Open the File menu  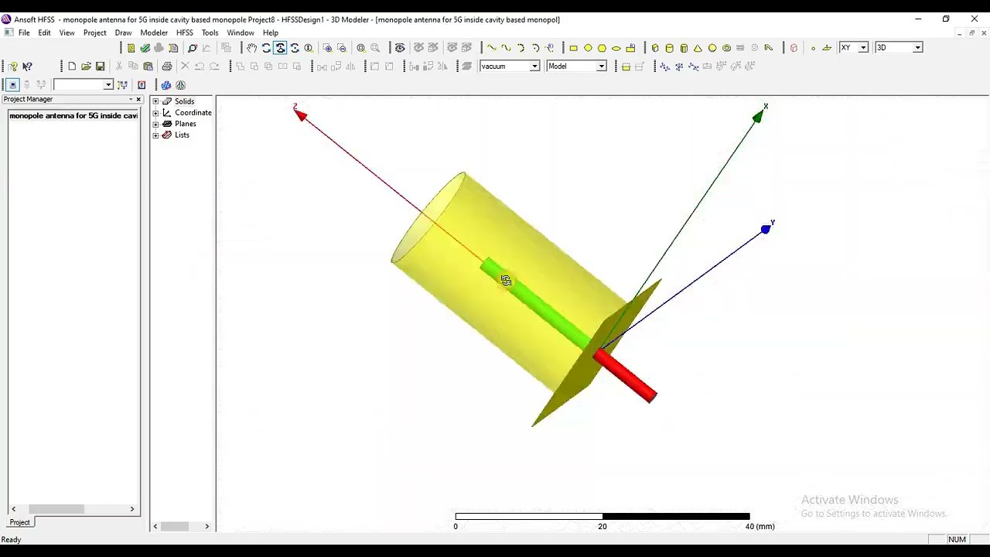pyautogui.click(x=24, y=32)
